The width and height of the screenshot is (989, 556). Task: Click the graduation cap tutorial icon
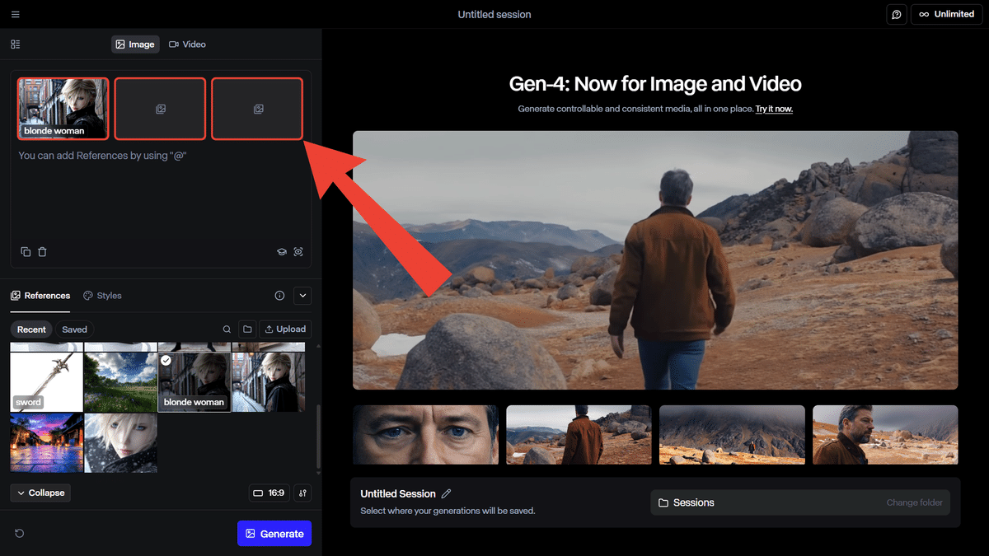click(281, 252)
